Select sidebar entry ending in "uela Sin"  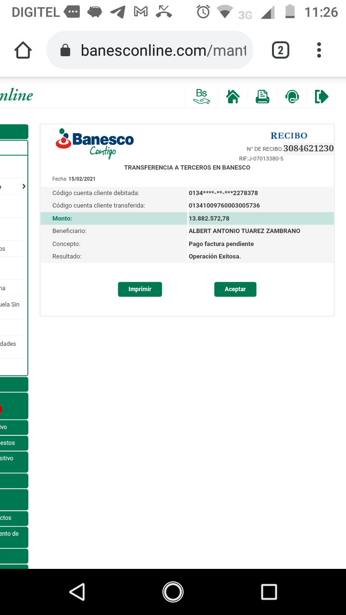pos(12,305)
